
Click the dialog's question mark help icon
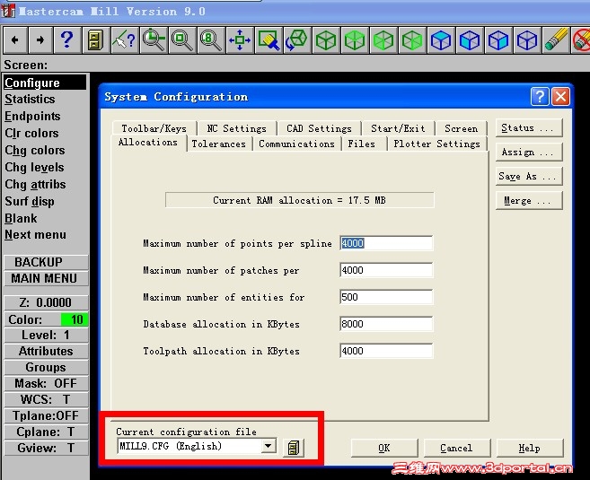pyautogui.click(x=540, y=97)
